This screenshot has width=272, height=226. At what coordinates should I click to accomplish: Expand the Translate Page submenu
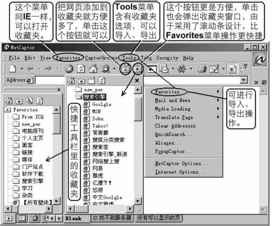184,117
